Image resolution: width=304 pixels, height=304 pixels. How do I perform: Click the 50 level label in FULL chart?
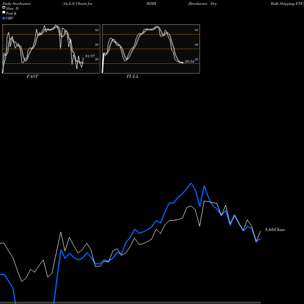coord(196,44)
